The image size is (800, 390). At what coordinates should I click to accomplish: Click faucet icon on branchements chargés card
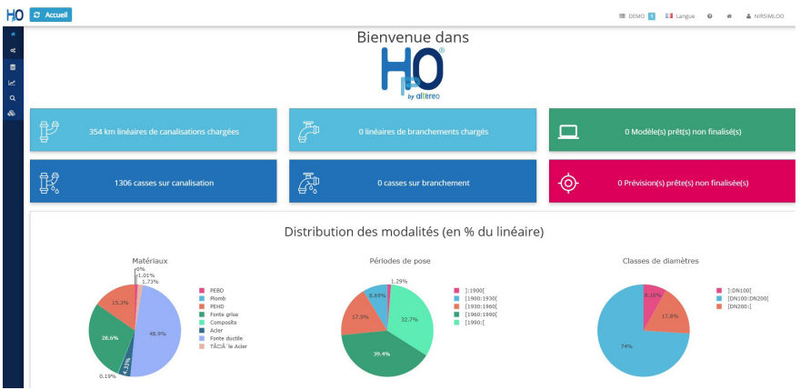click(309, 131)
